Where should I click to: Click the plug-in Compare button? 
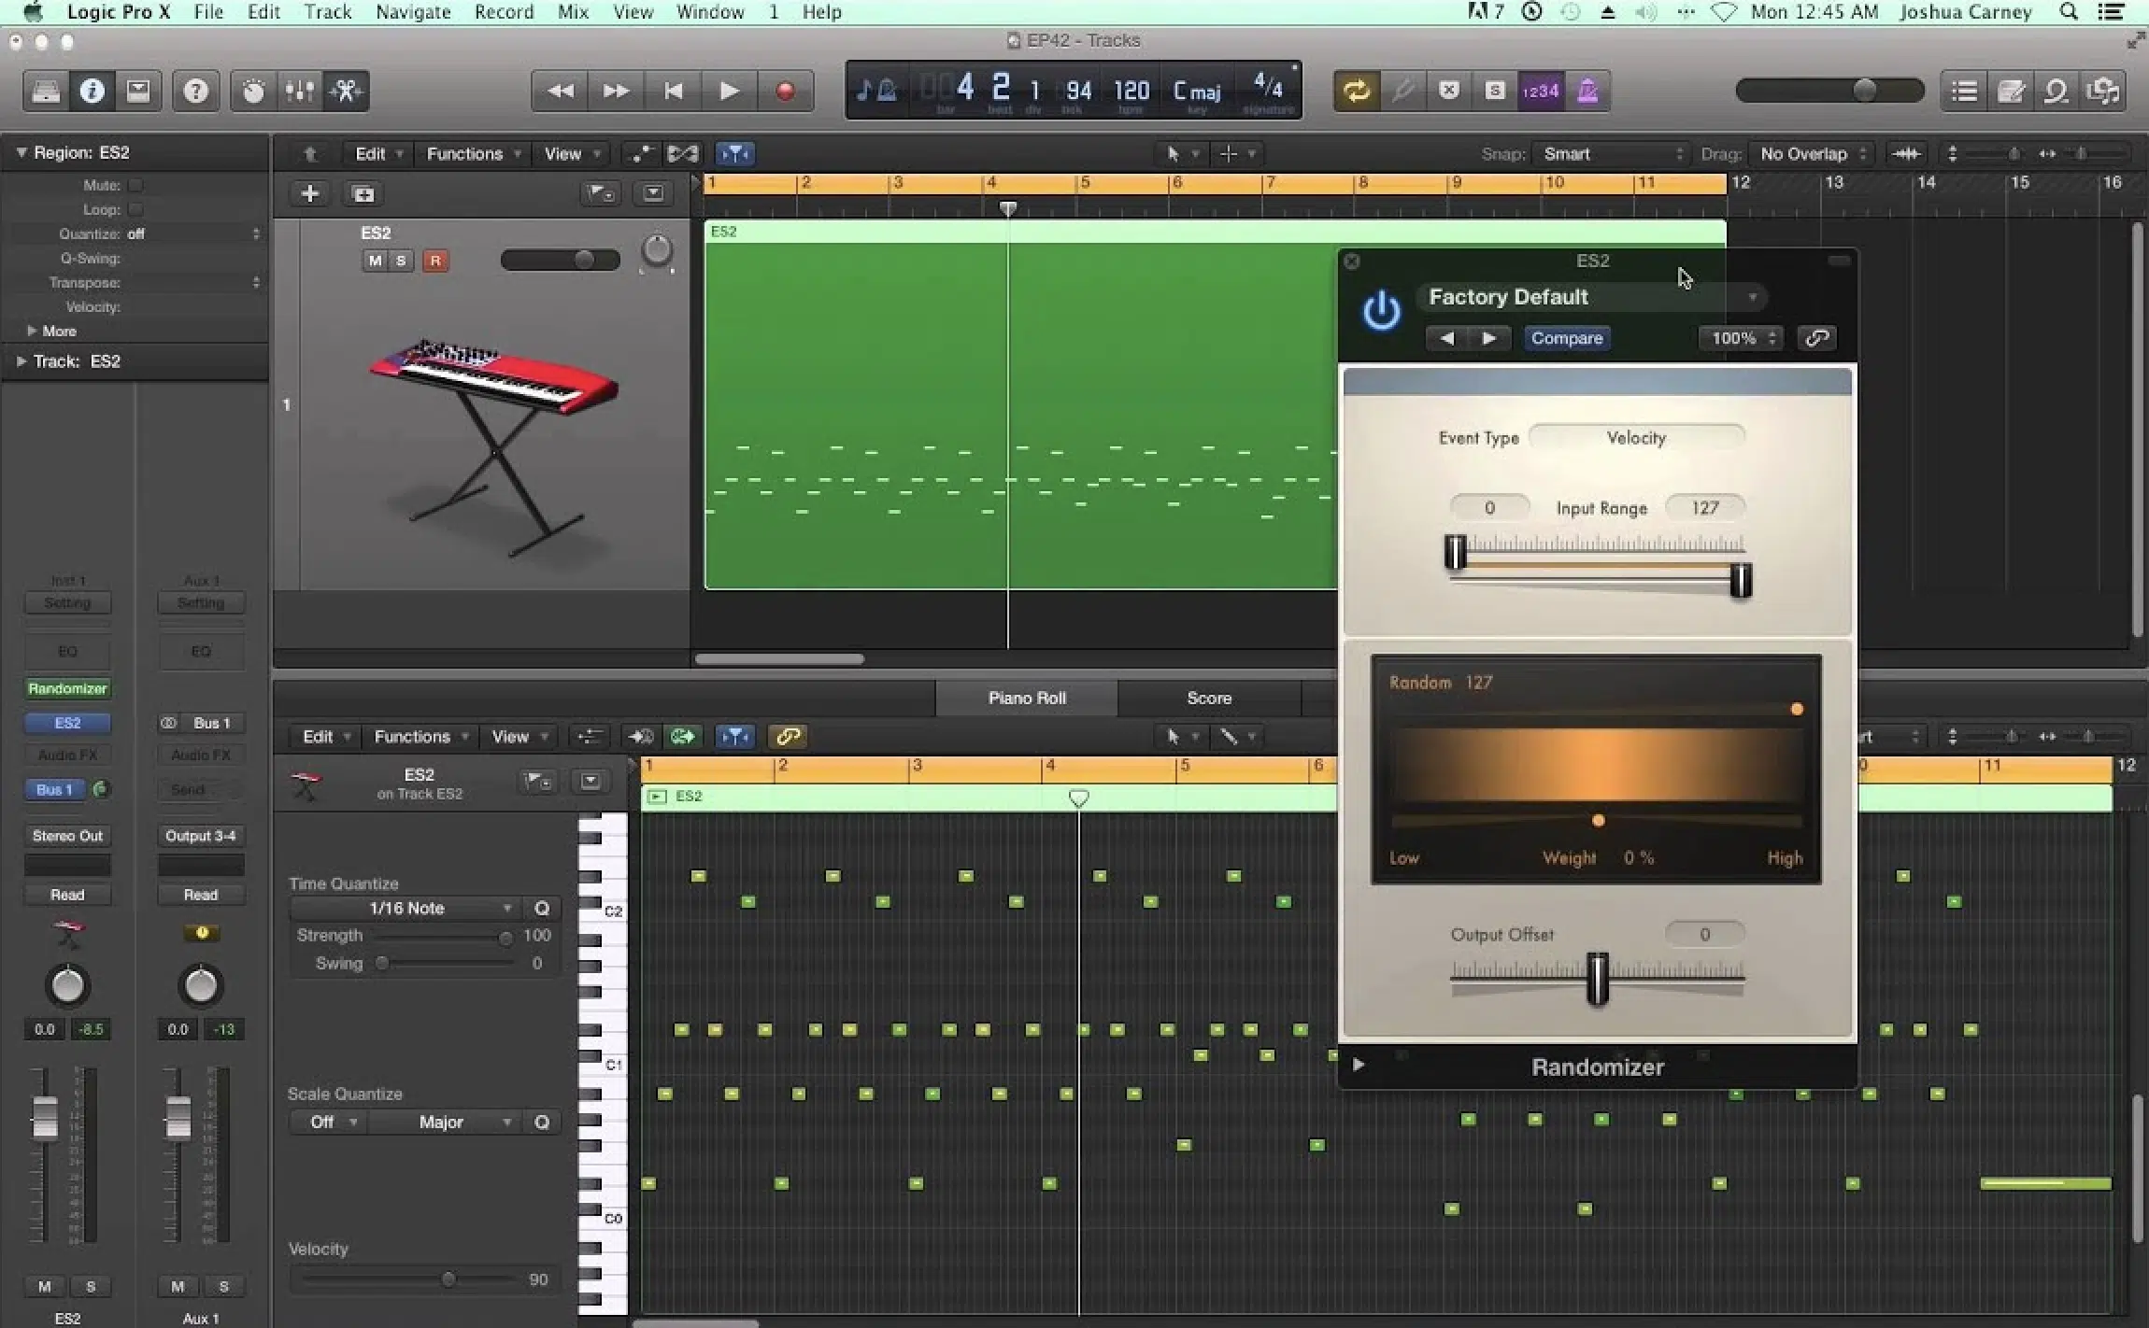(x=1567, y=338)
